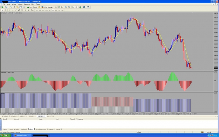
Task: Open the Windows Start button
Action: (5, 135)
